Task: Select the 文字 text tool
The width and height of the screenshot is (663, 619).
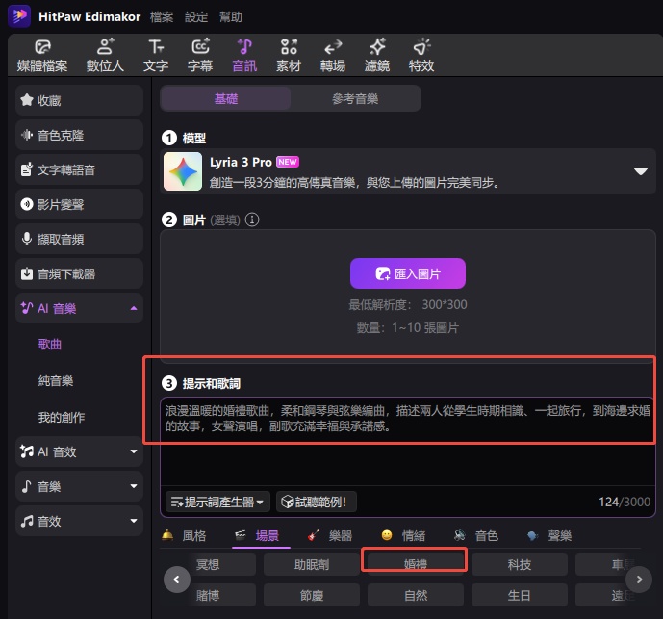Action: [x=156, y=56]
